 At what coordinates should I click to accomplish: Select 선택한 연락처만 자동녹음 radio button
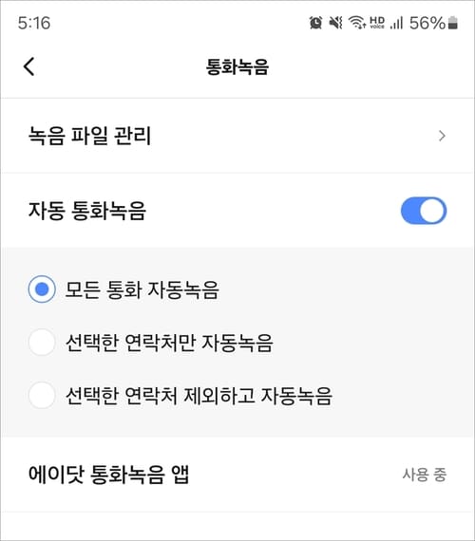pos(42,343)
